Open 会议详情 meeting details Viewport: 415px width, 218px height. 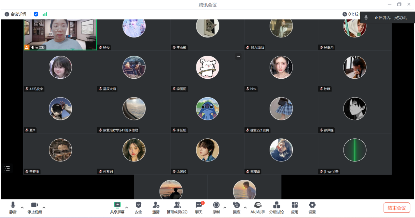pyautogui.click(x=15, y=14)
